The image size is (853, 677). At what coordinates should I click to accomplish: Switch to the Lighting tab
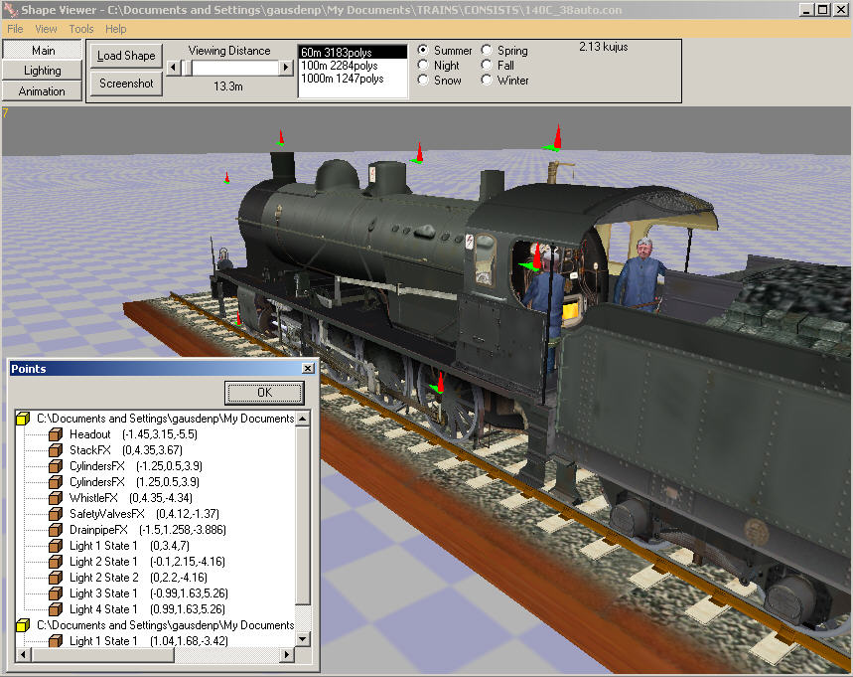[x=43, y=71]
